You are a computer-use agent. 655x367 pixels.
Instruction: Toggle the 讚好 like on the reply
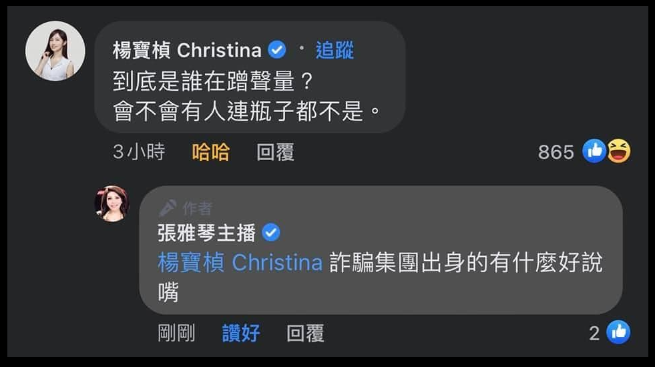241,333
